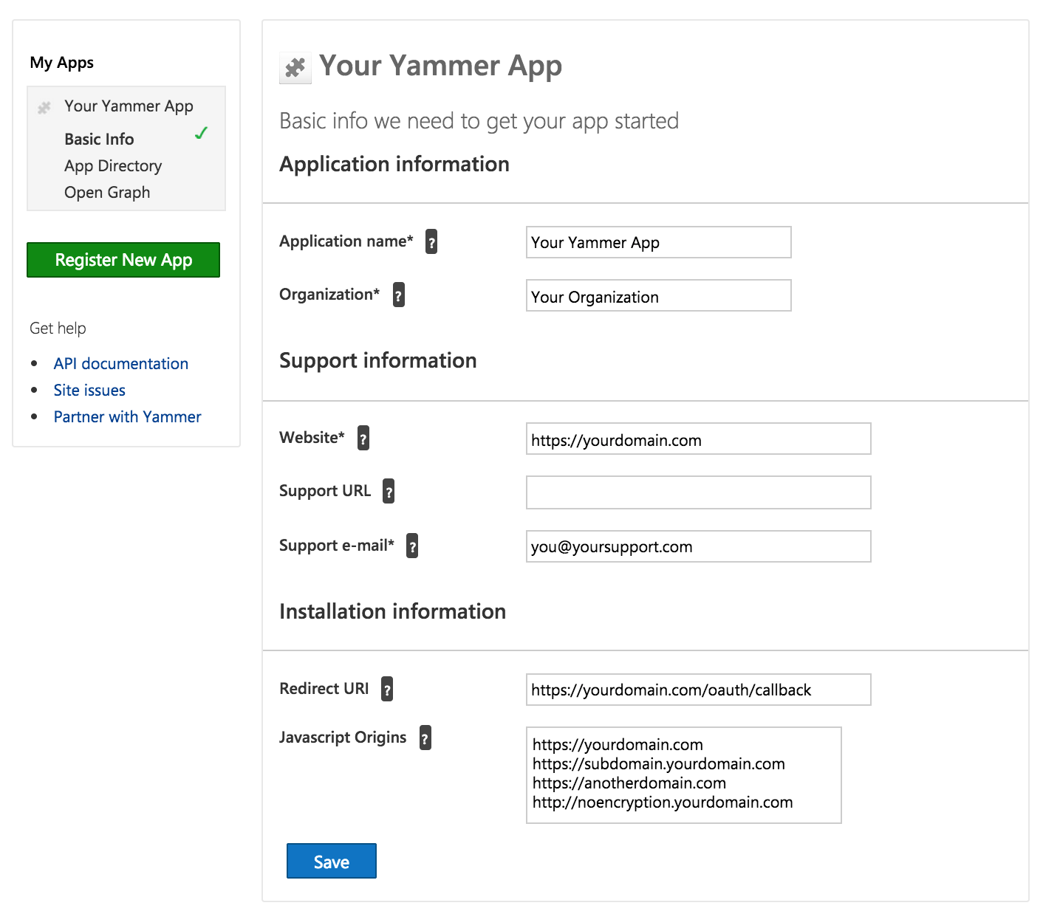Viewport: 1043px width, 914px height.
Task: Click the Application information heading
Action: tap(394, 164)
